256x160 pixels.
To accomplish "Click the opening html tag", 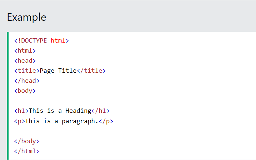I will [x=25, y=51].
